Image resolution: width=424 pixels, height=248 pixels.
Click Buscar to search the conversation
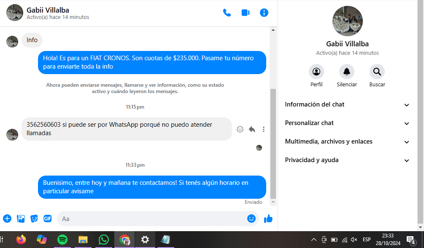tap(377, 72)
